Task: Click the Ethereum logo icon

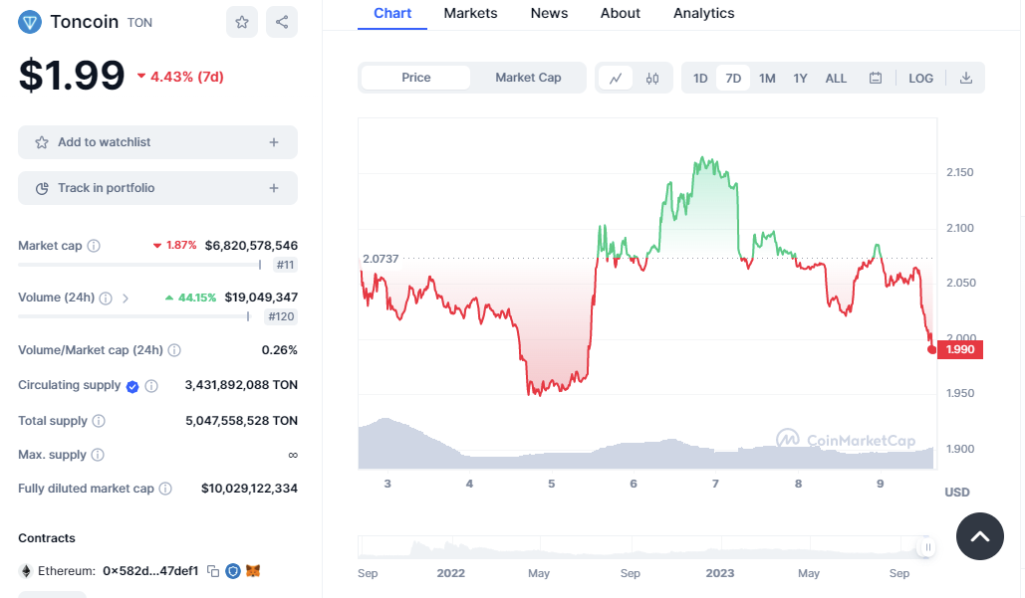Action: tap(26, 571)
